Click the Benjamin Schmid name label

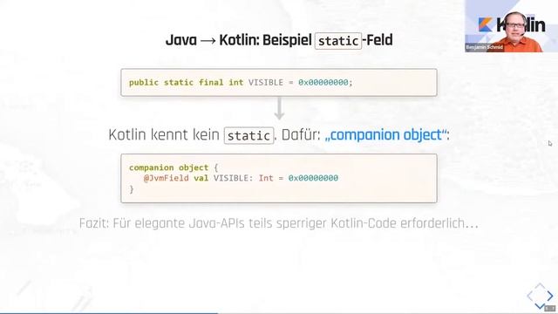click(484, 47)
